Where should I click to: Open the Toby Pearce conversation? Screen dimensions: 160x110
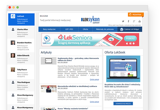click(21, 72)
